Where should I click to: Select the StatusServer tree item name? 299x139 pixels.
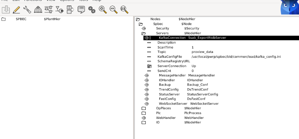coord(169,94)
